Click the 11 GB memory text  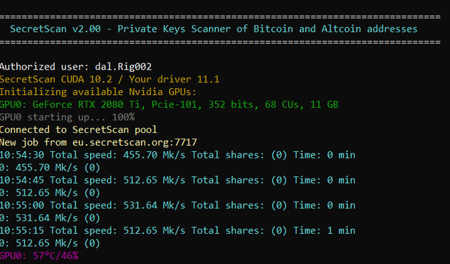pos(324,105)
